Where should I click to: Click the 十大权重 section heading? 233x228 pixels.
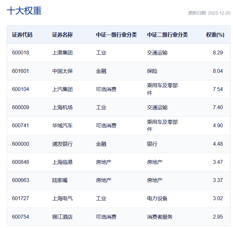point(24,11)
